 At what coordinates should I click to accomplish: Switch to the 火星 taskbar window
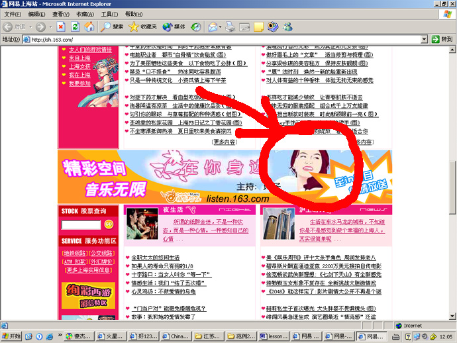click(x=112, y=336)
